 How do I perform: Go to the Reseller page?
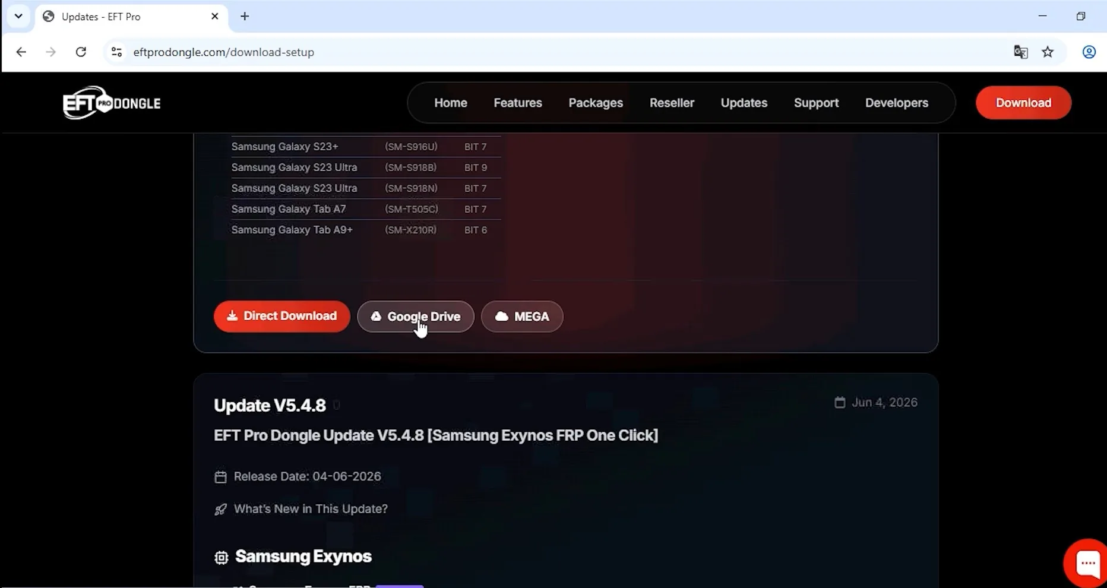click(672, 103)
